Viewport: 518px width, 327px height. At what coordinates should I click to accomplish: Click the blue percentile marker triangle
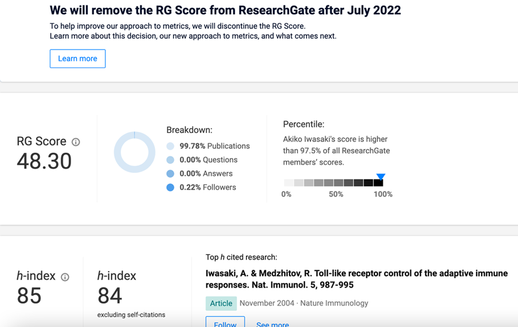380,177
